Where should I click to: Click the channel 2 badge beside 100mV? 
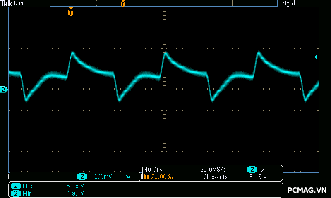(x=82, y=177)
